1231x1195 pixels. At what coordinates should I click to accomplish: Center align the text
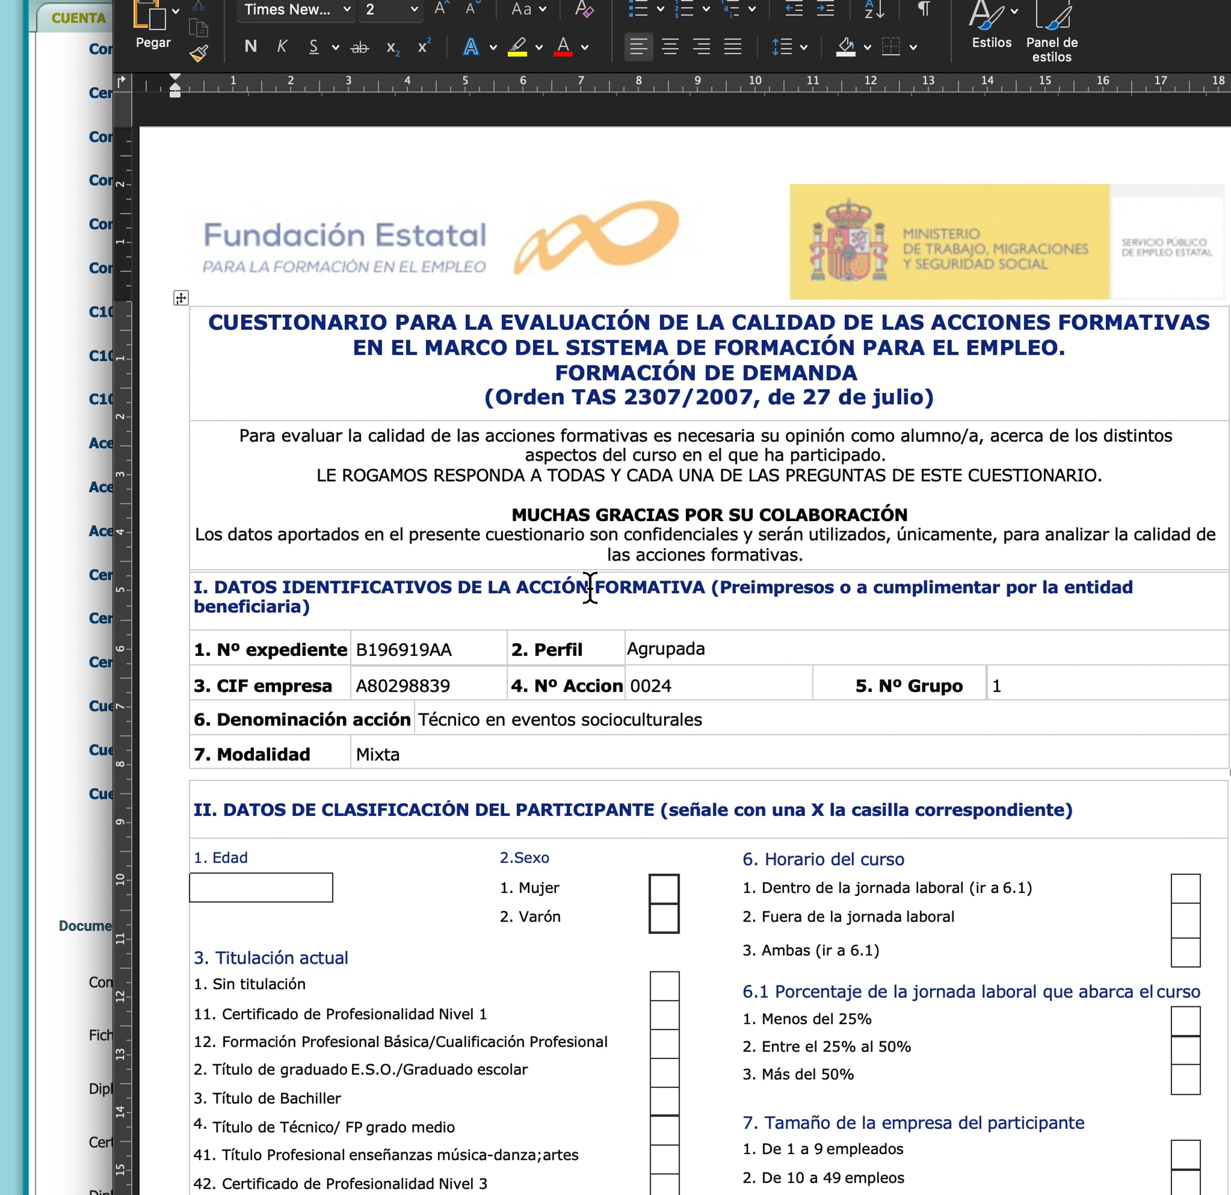coord(670,47)
